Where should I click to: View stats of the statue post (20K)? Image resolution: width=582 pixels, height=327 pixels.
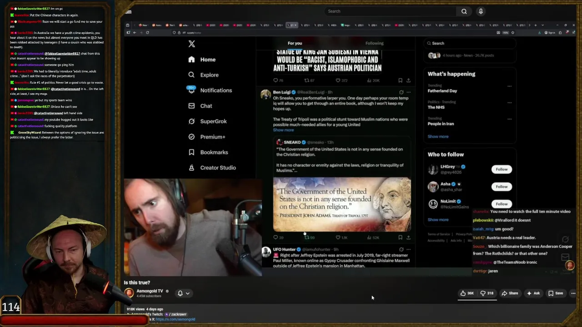click(x=373, y=80)
